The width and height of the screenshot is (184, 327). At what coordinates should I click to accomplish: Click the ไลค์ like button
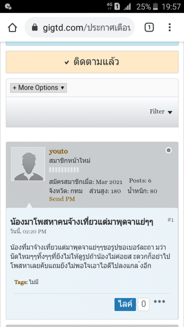click(x=125, y=304)
